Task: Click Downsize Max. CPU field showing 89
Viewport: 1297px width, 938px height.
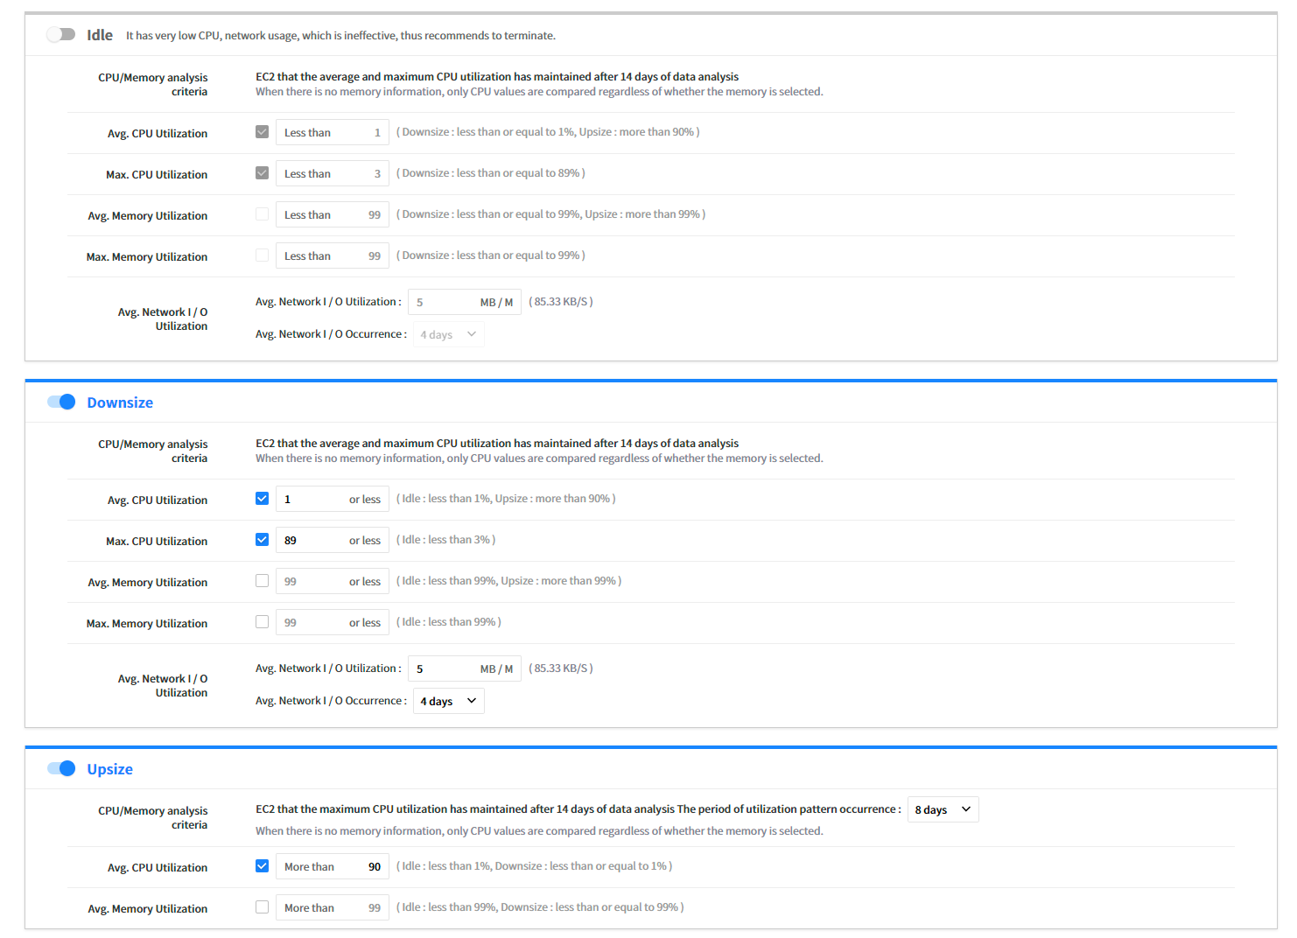Action: click(x=312, y=541)
